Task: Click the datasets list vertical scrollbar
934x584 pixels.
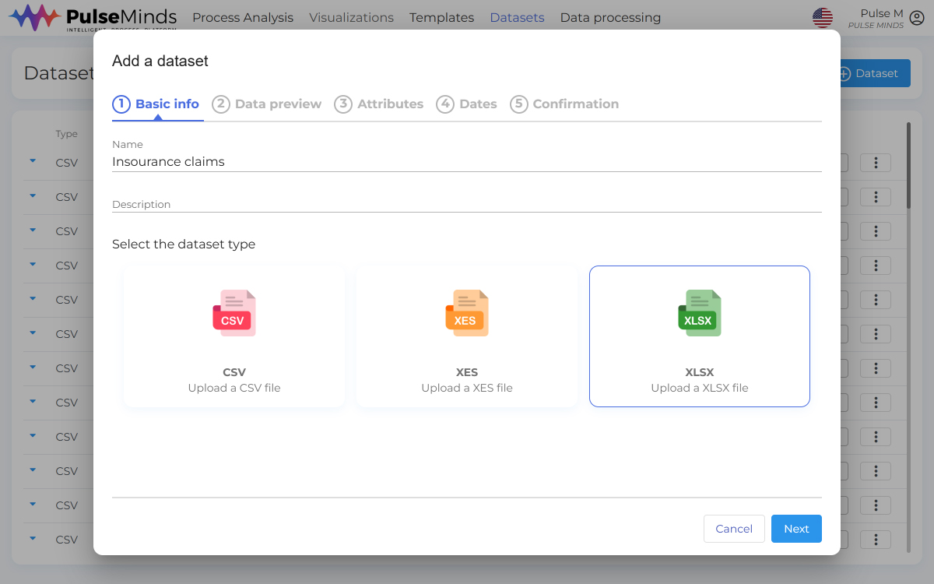Action: pyautogui.click(x=908, y=165)
